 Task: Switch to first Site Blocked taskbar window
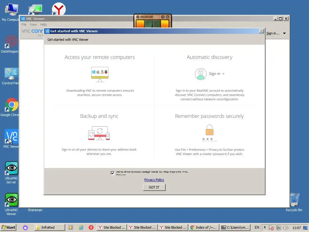[x=112, y=227]
